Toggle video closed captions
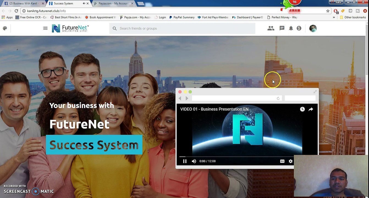This screenshot has height=198, width=369. (x=282, y=161)
